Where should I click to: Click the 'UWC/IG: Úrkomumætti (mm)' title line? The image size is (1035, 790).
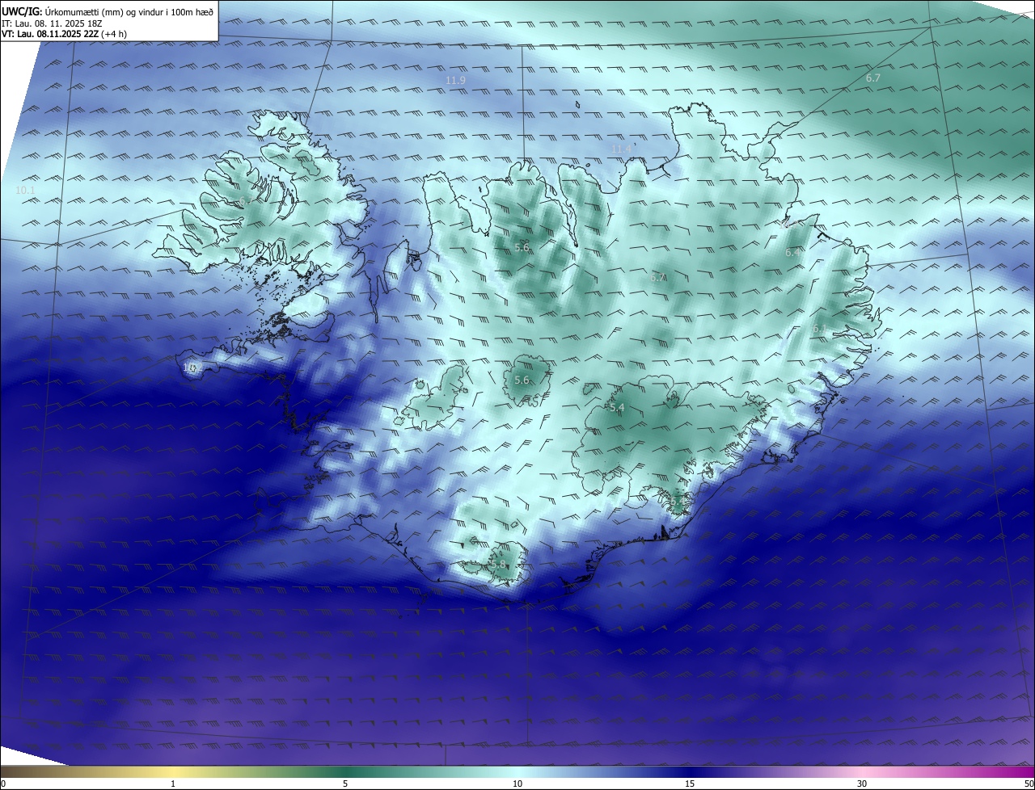coord(108,11)
